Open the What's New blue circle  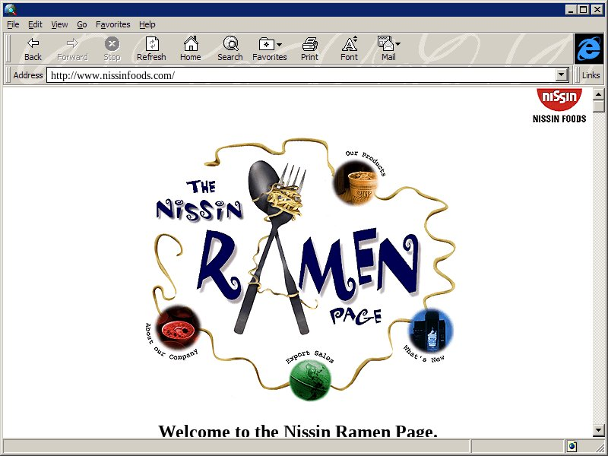431,331
